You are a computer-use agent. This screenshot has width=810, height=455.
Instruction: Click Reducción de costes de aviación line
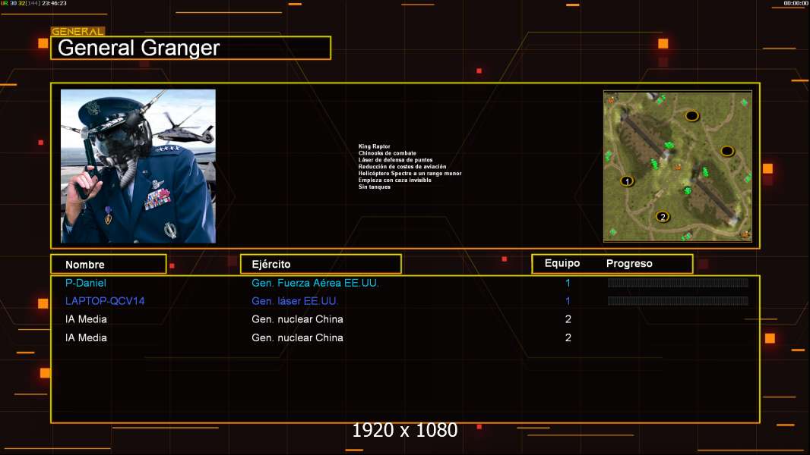click(x=403, y=166)
